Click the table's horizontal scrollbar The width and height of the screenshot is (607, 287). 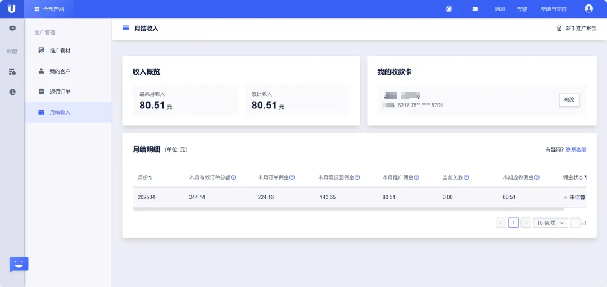[x=348, y=209]
